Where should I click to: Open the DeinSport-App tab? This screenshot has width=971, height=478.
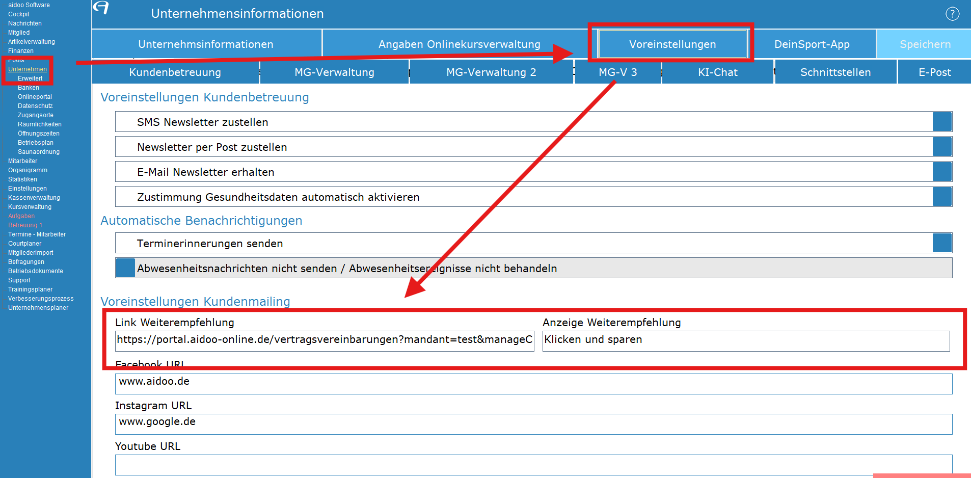click(x=812, y=44)
